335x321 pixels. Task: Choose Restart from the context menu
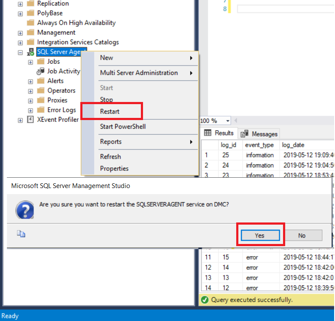pos(110,111)
